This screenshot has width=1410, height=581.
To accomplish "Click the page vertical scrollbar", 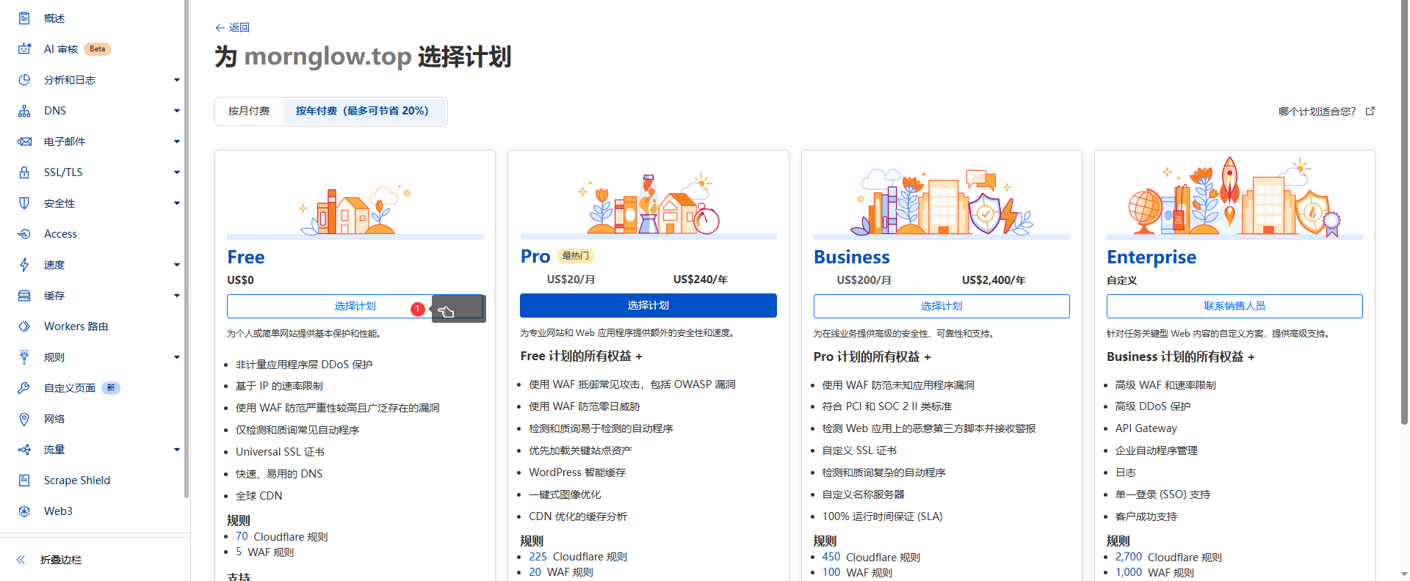I will pyautogui.click(x=1404, y=220).
